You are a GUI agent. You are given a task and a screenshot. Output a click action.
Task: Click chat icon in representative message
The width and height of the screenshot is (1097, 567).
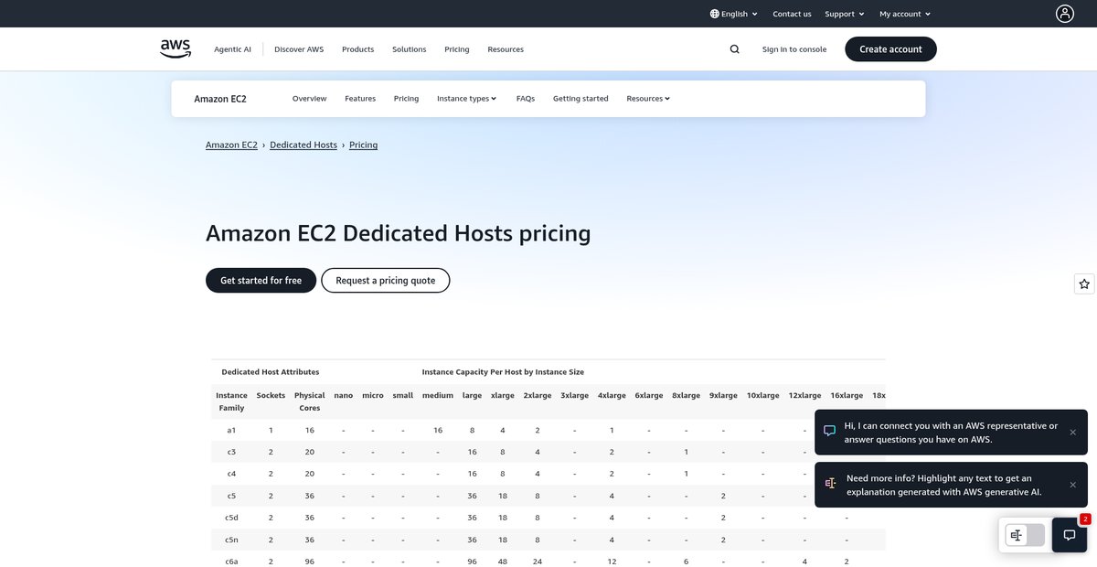[830, 431]
